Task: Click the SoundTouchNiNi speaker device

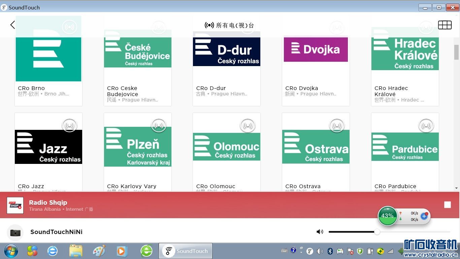Action: 56,232
